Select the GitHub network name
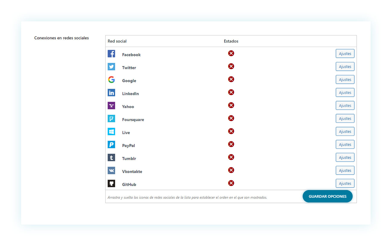 click(x=129, y=184)
